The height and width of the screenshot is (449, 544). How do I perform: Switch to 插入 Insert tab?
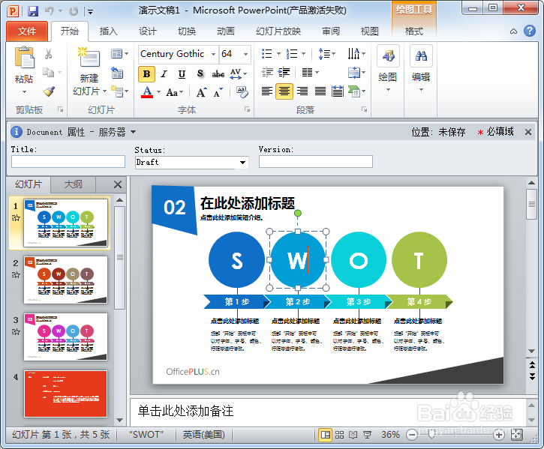(x=108, y=31)
